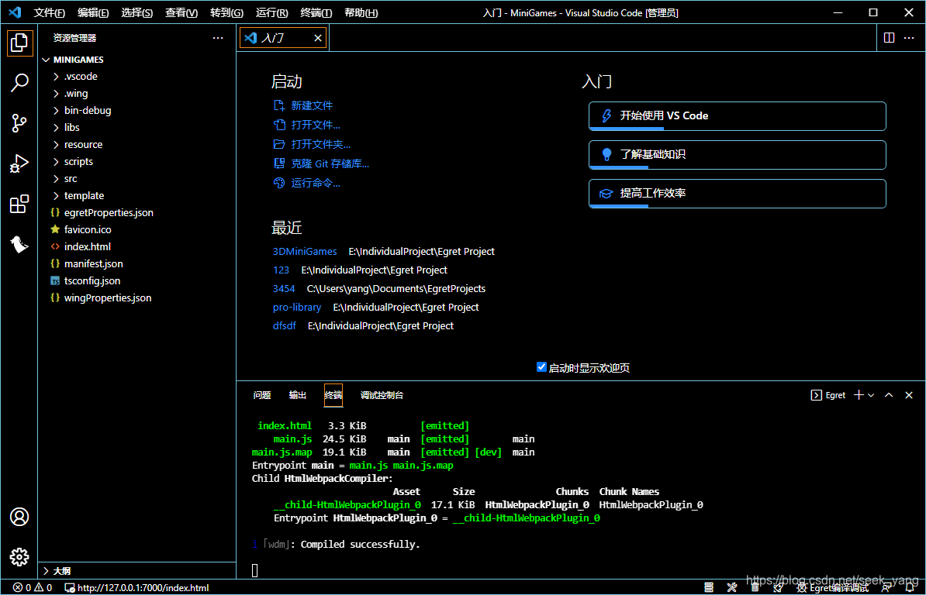Viewport: 926px width, 595px height.
Task: Open terminal launch profile dropdown arrow
Action: click(x=871, y=395)
